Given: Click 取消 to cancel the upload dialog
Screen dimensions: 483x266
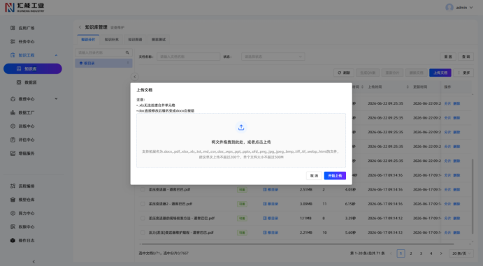Looking at the screenshot, I should tap(315, 176).
